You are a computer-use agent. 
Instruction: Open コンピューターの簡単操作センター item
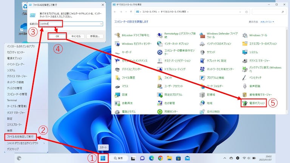point(176,52)
